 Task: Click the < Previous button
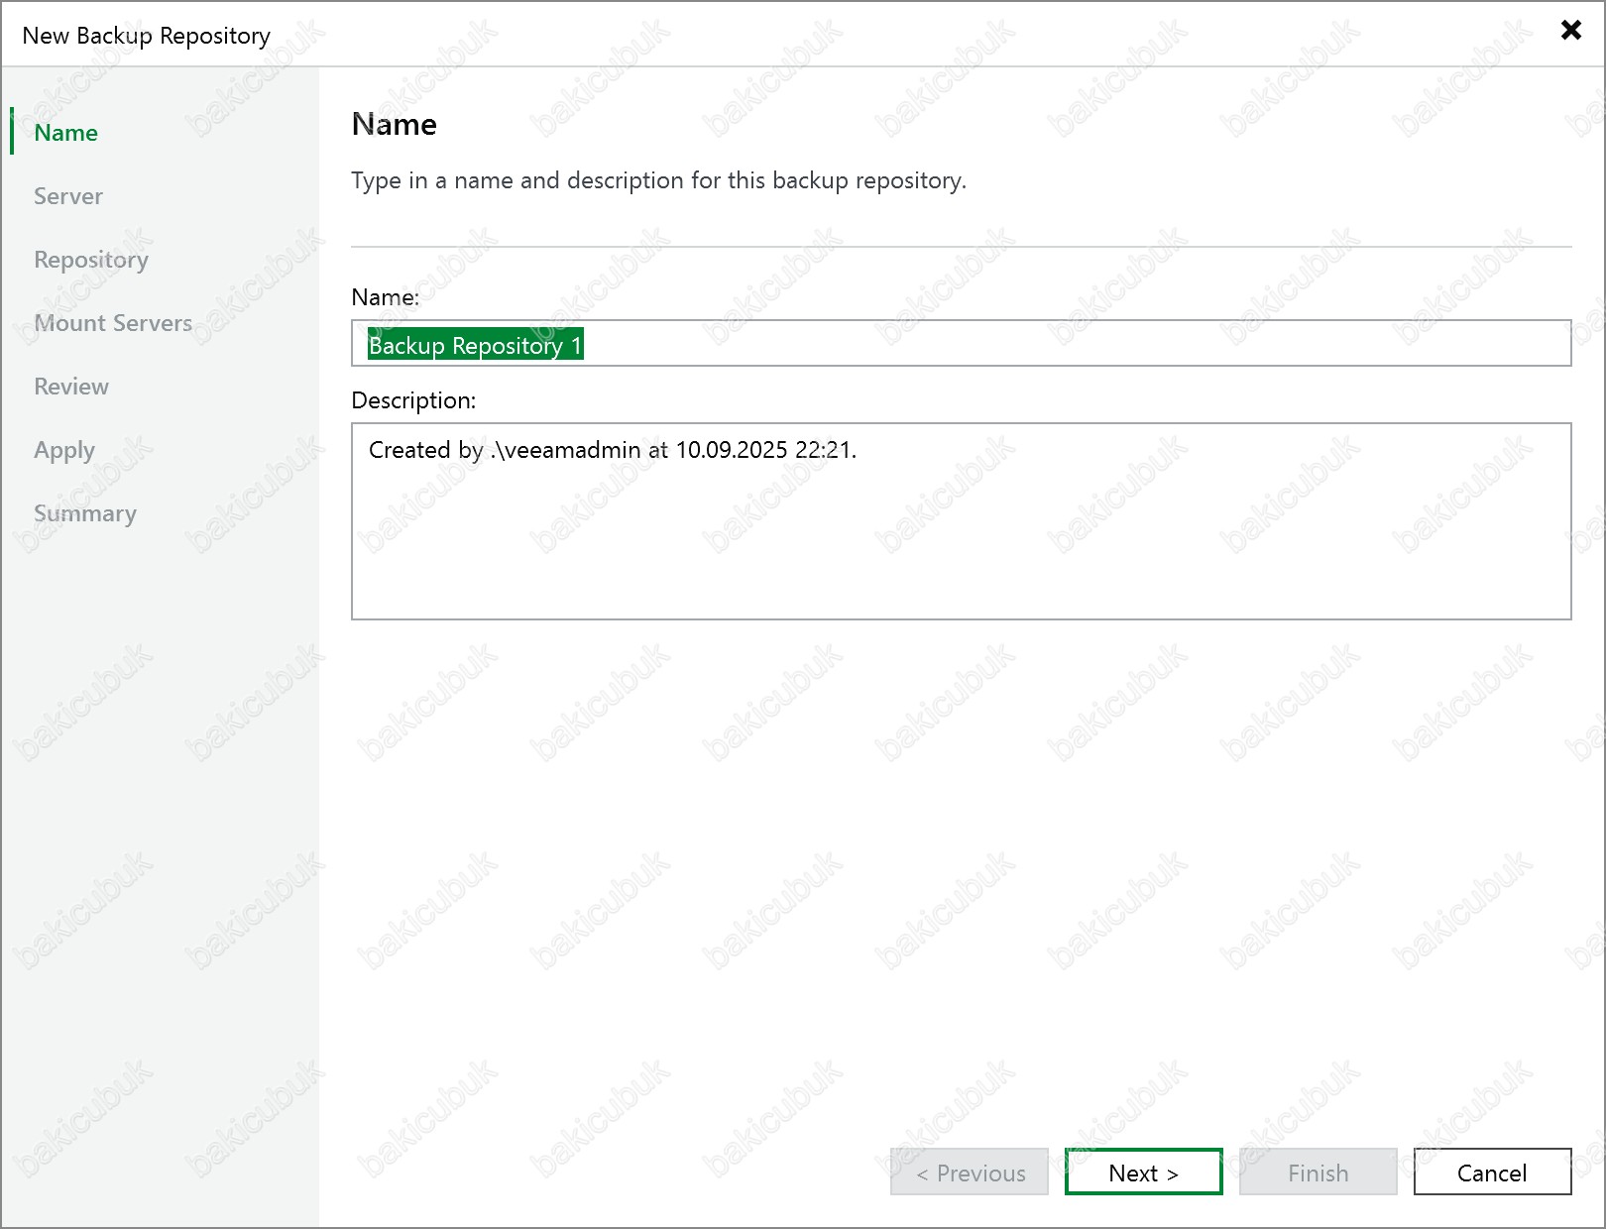[969, 1173]
